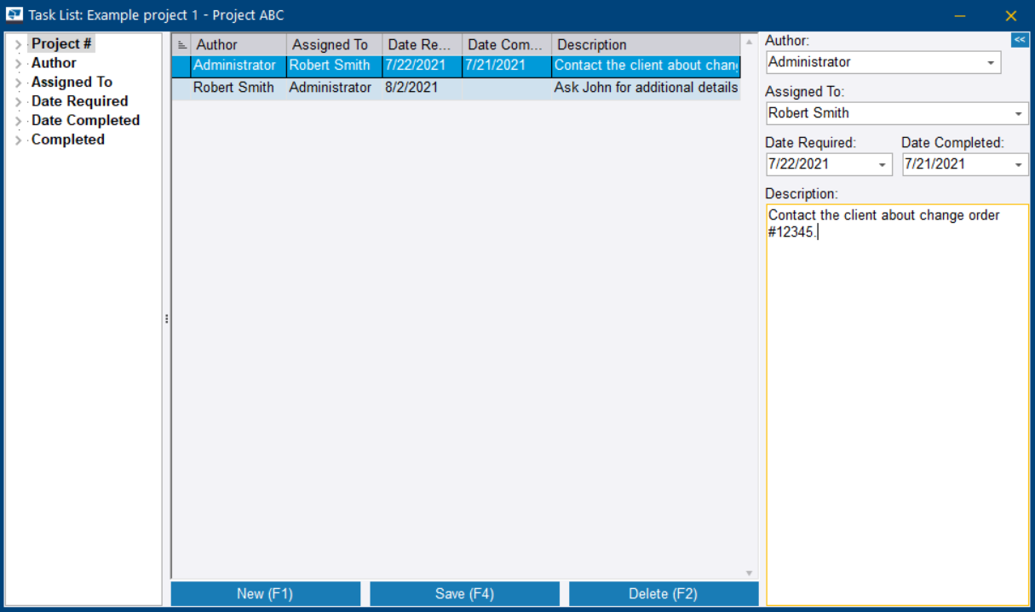Save the current task with Save (F4)

click(x=464, y=593)
